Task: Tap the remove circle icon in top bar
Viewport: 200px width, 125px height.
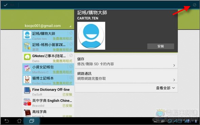Action: (195, 5)
